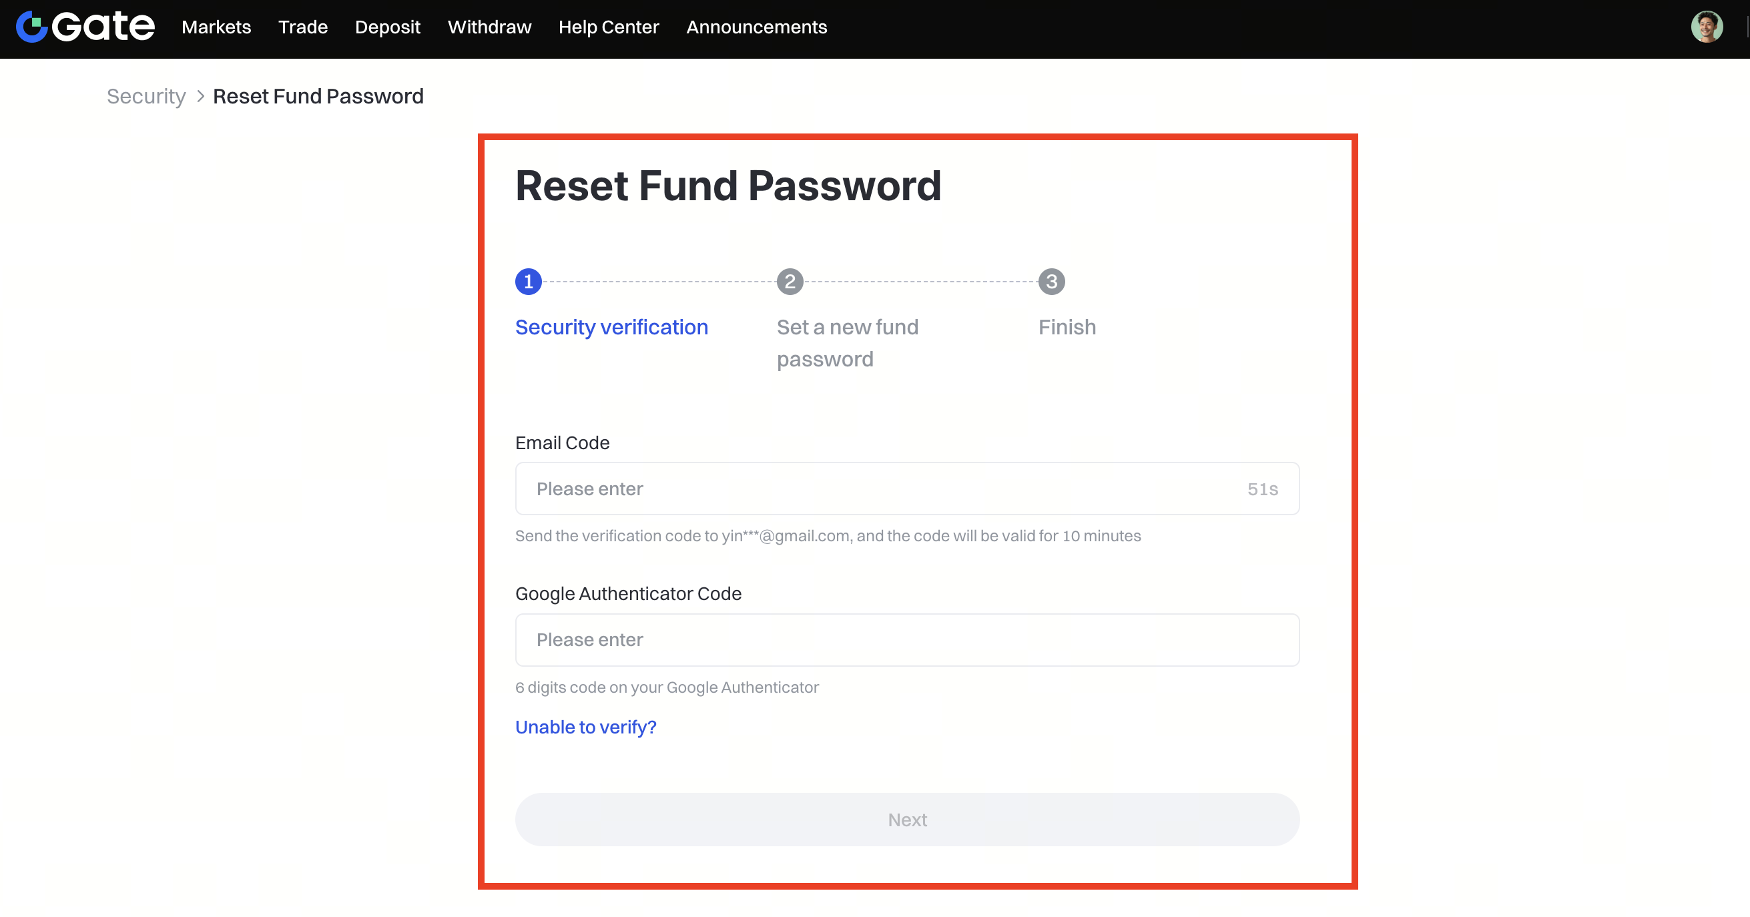Image resolution: width=1750 pixels, height=917 pixels.
Task: Open the Markets menu
Action: (216, 27)
